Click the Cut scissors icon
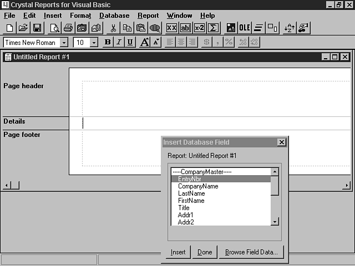 click(113, 28)
